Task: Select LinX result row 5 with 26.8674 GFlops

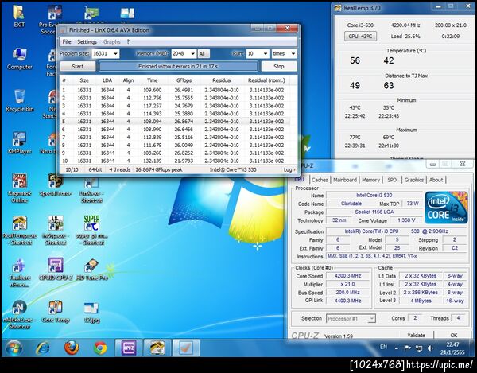Action: point(174,122)
